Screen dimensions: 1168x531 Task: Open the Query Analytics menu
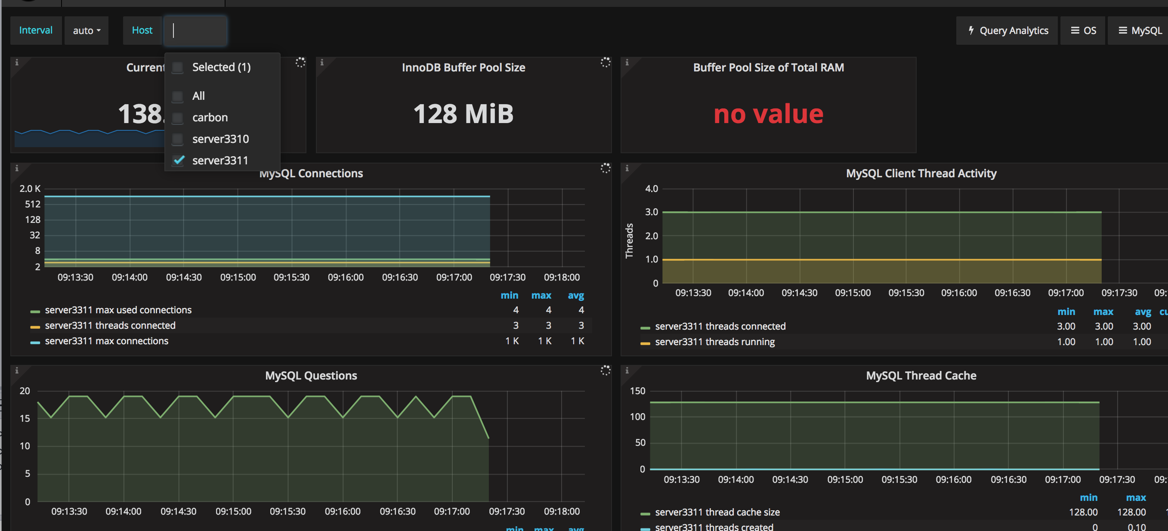pos(1007,31)
